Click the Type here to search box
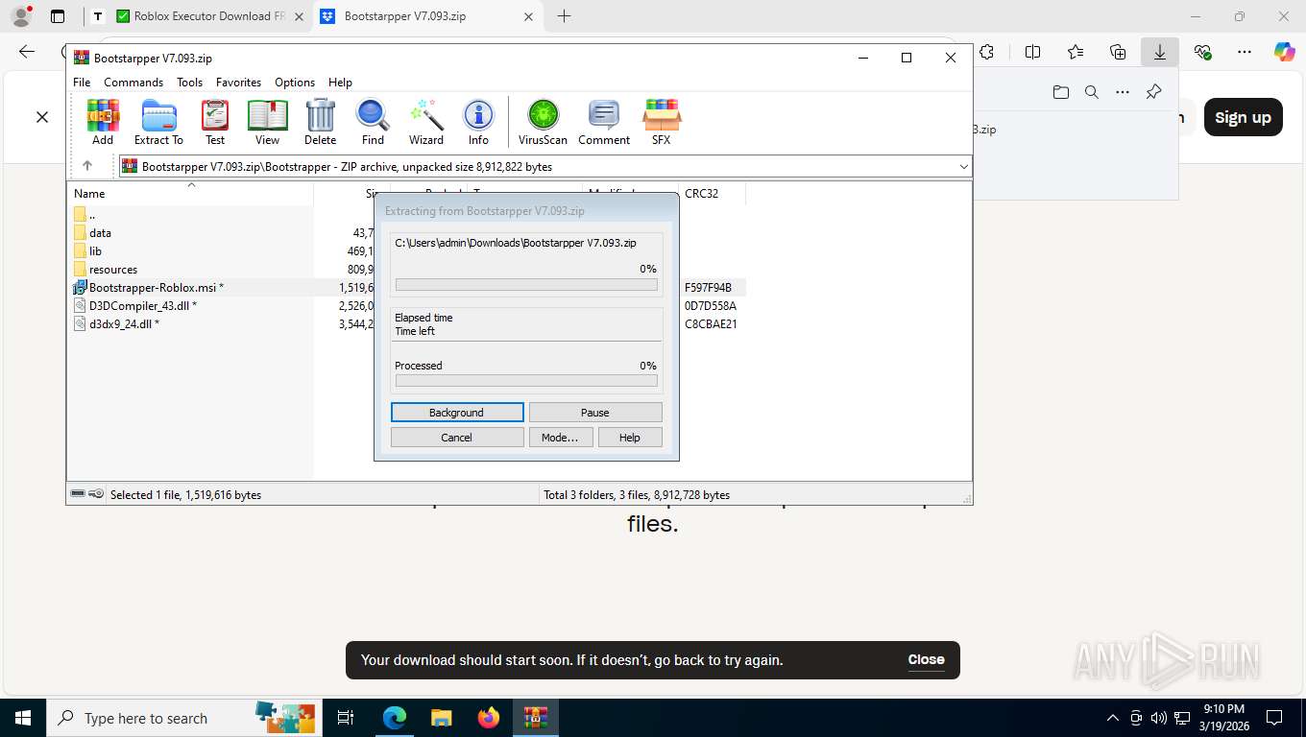Viewport: 1306px width, 737px height. 182,718
